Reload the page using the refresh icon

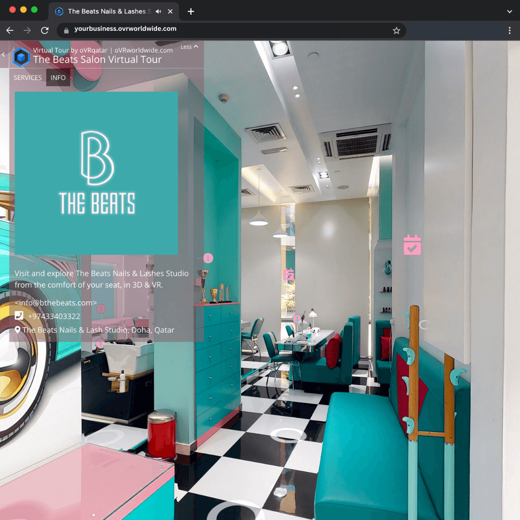coord(44,30)
